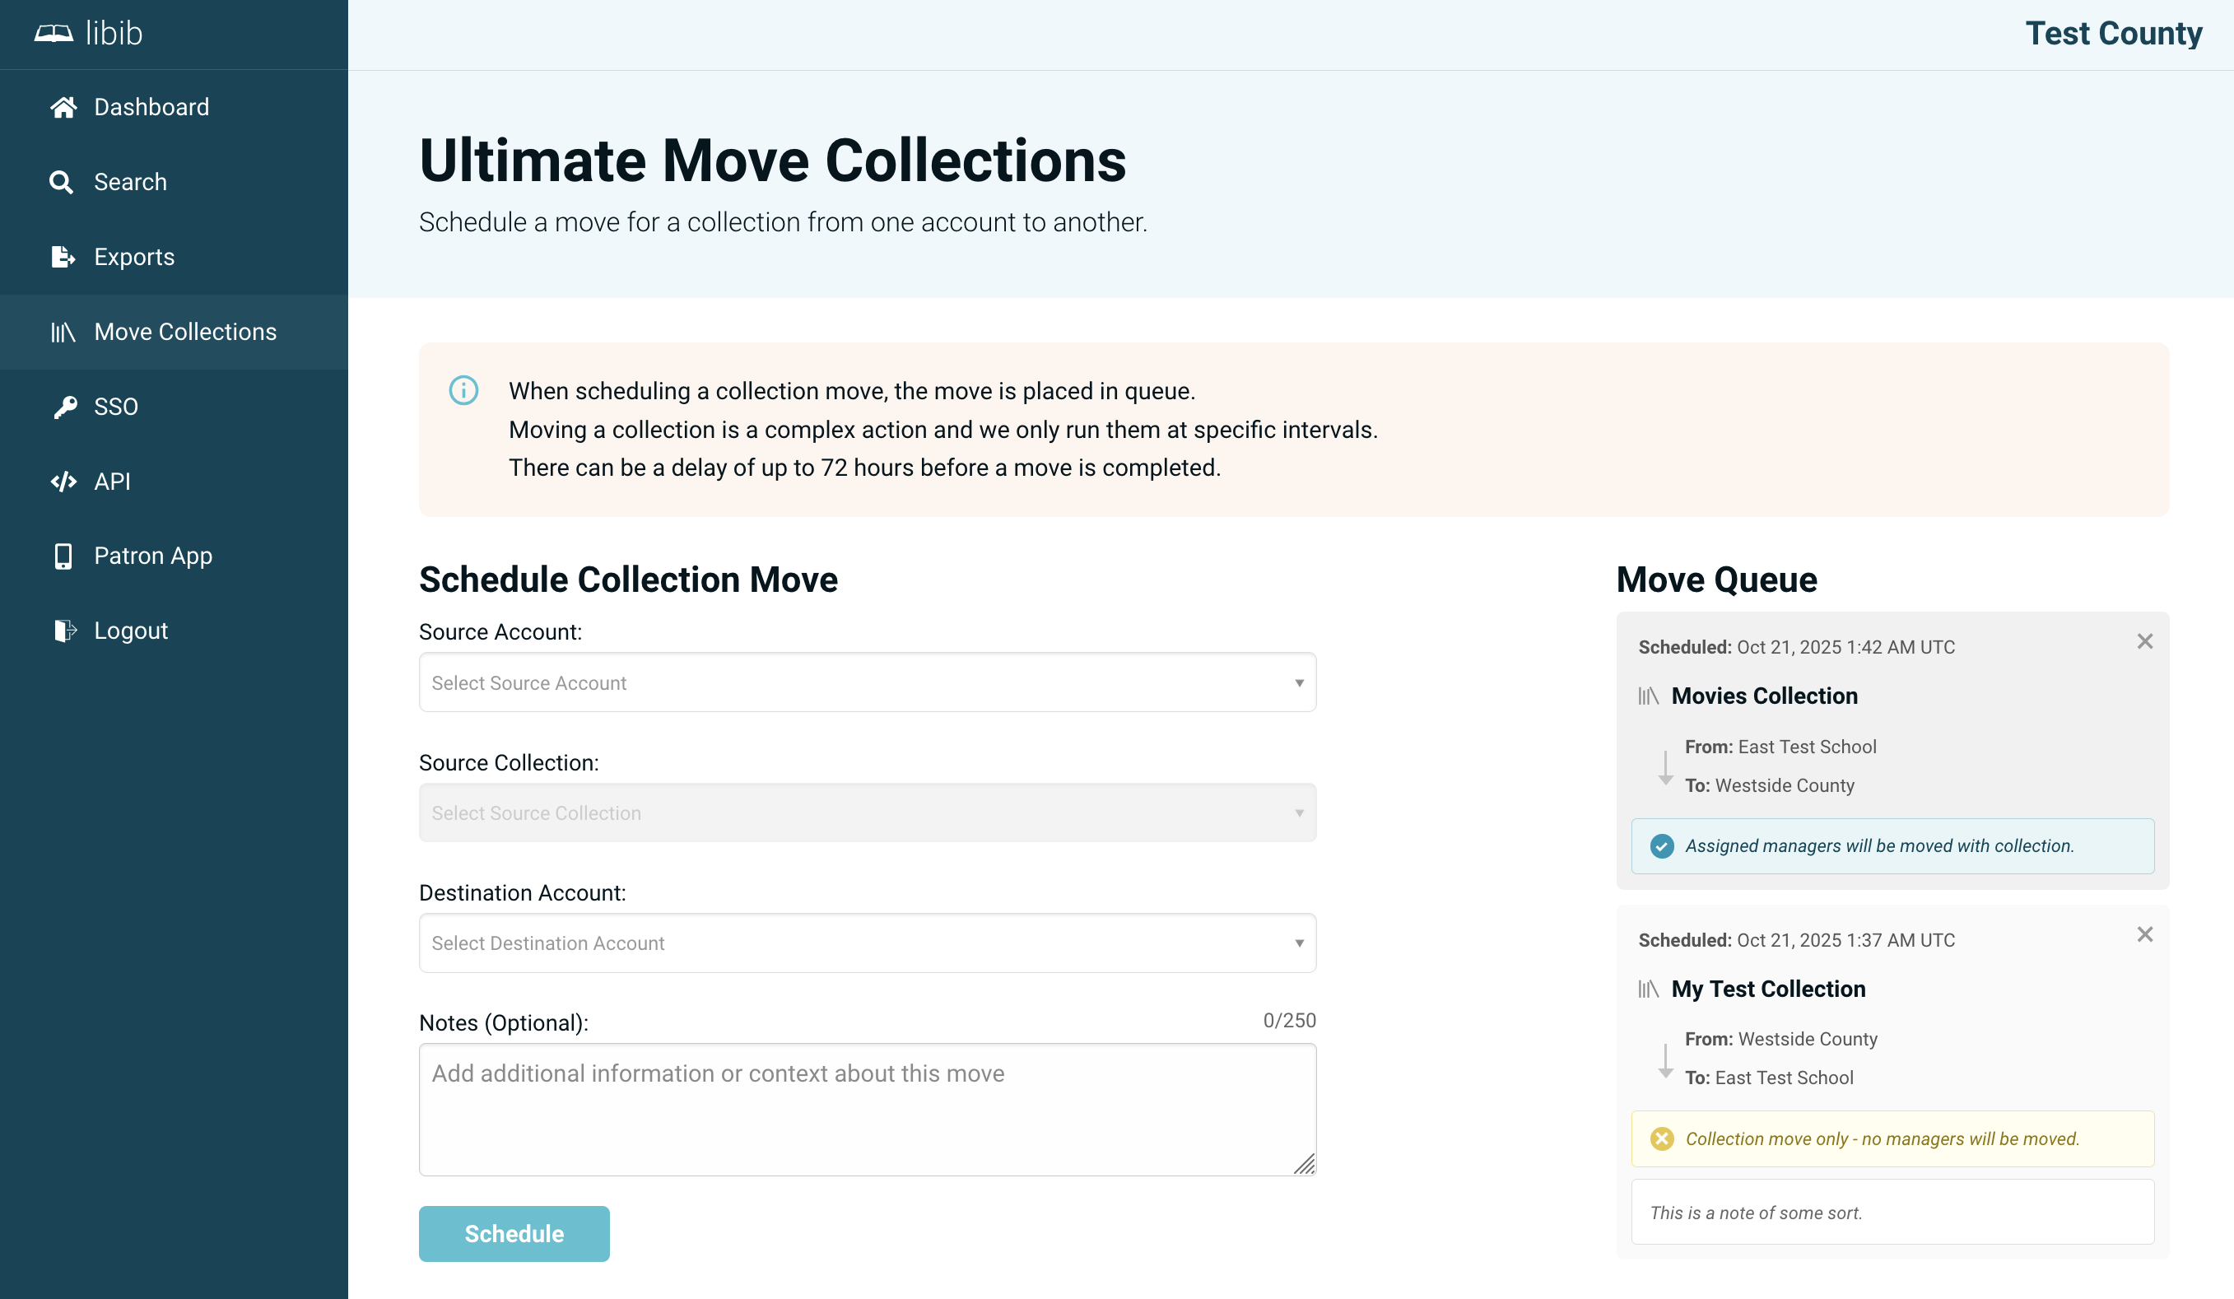Click 'Assigned managers will be moved with collection.'

(x=1879, y=846)
